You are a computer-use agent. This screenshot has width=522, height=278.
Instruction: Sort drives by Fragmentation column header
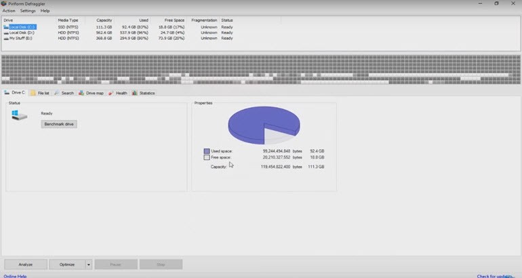click(x=203, y=20)
